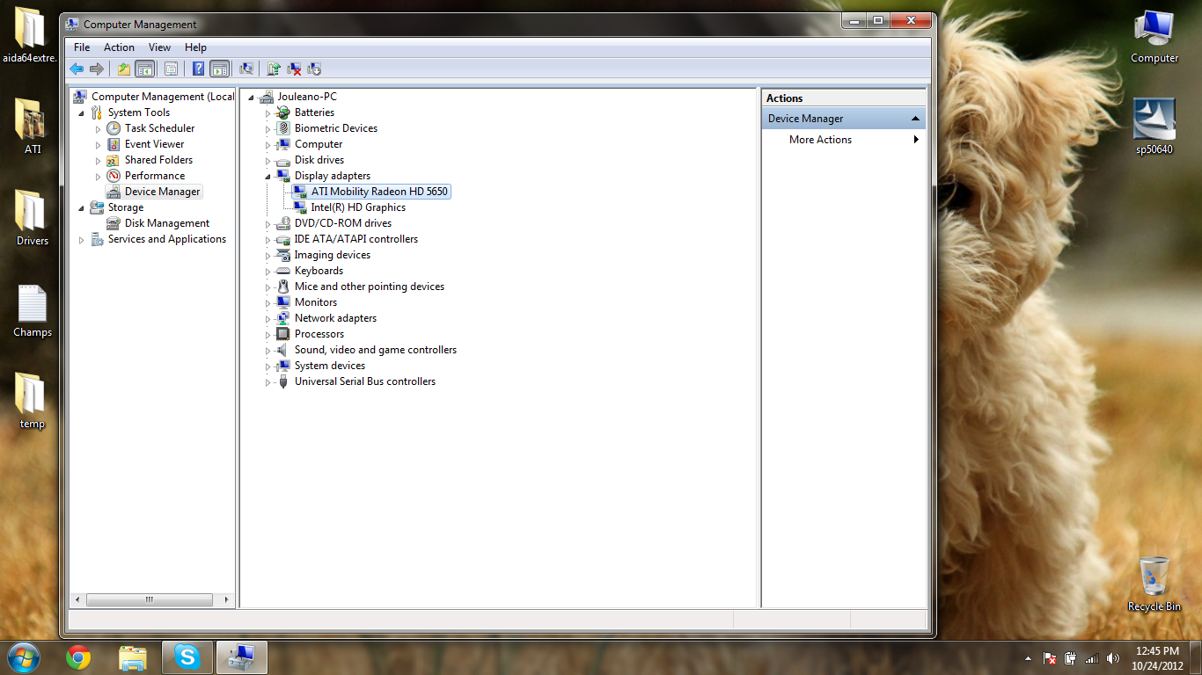Hide the console tree using its toolbar icon
The image size is (1202, 675).
[x=143, y=69]
